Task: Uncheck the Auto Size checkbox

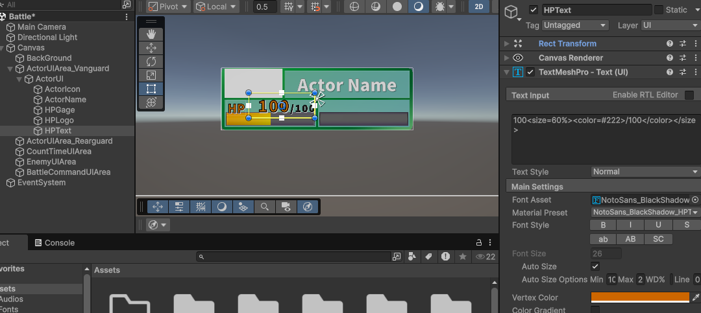Action: [x=595, y=266]
